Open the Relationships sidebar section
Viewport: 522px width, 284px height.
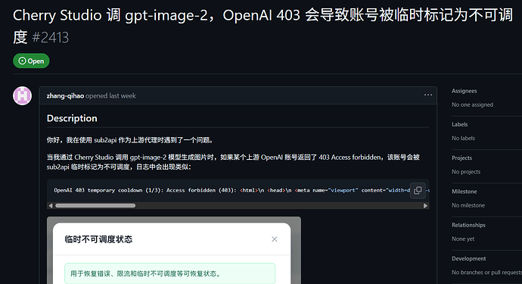[468, 225]
